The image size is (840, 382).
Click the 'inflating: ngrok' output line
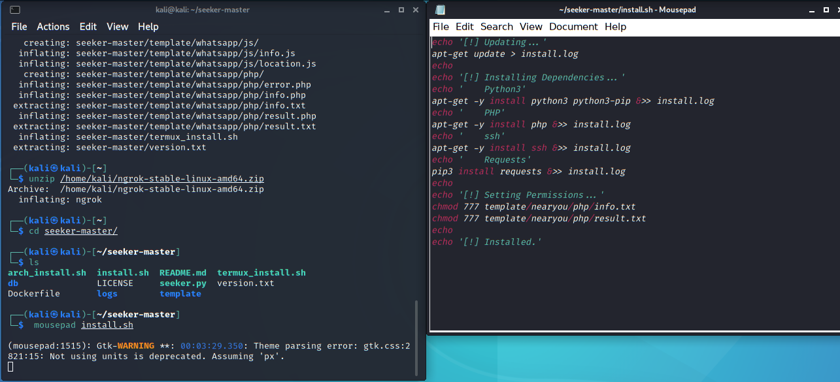click(x=60, y=199)
